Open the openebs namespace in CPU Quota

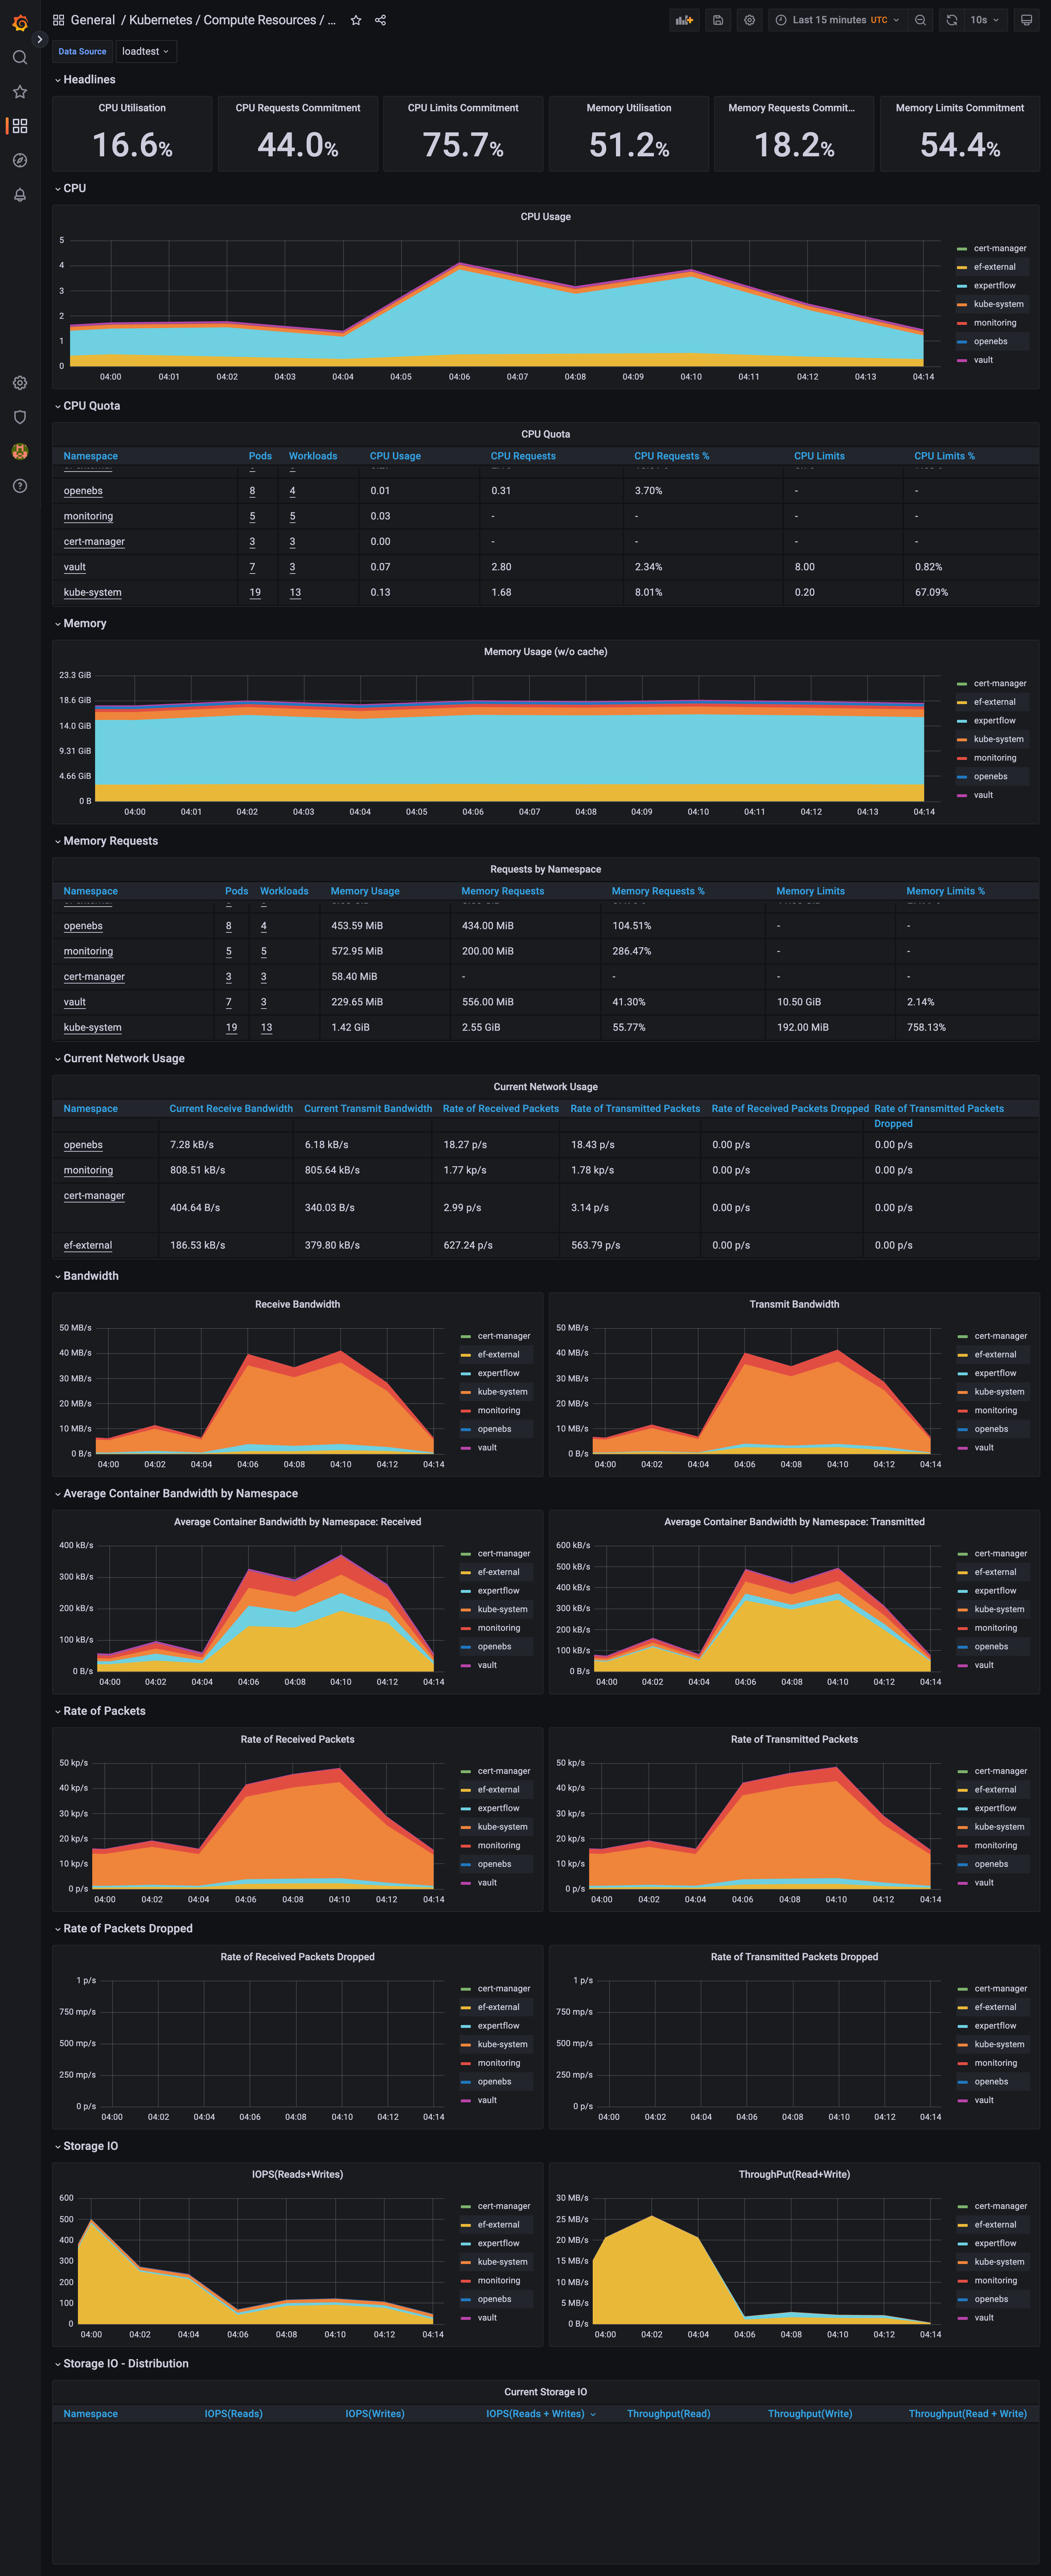coord(83,490)
